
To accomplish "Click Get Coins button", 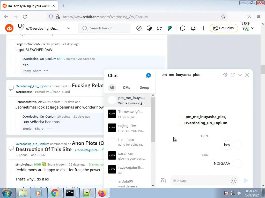I will point(224,28).
